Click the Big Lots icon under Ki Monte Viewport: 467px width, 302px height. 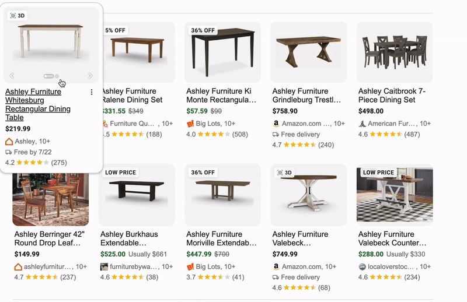click(190, 124)
